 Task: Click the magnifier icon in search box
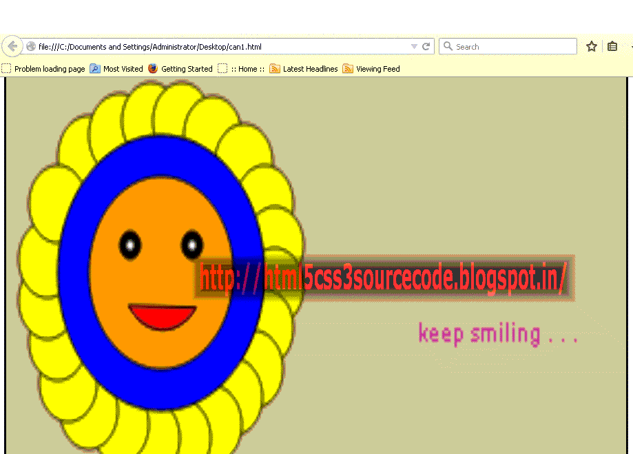448,46
